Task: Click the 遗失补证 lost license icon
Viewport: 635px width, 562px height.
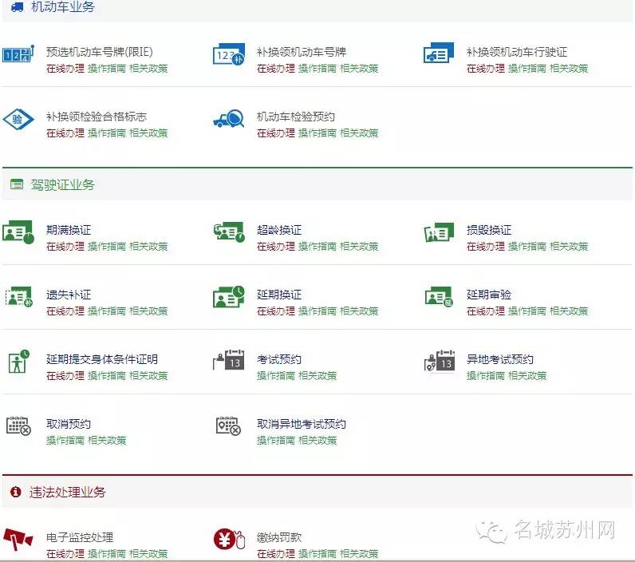Action: [x=18, y=297]
